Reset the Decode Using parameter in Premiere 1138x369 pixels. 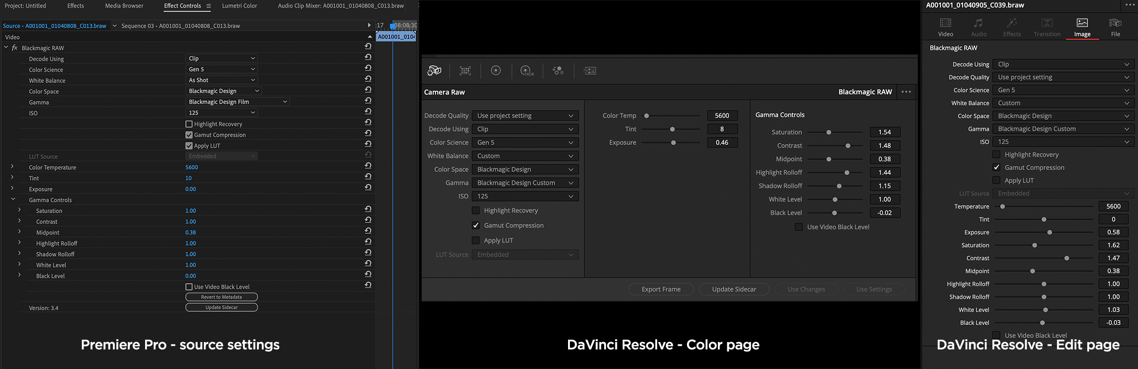point(368,57)
